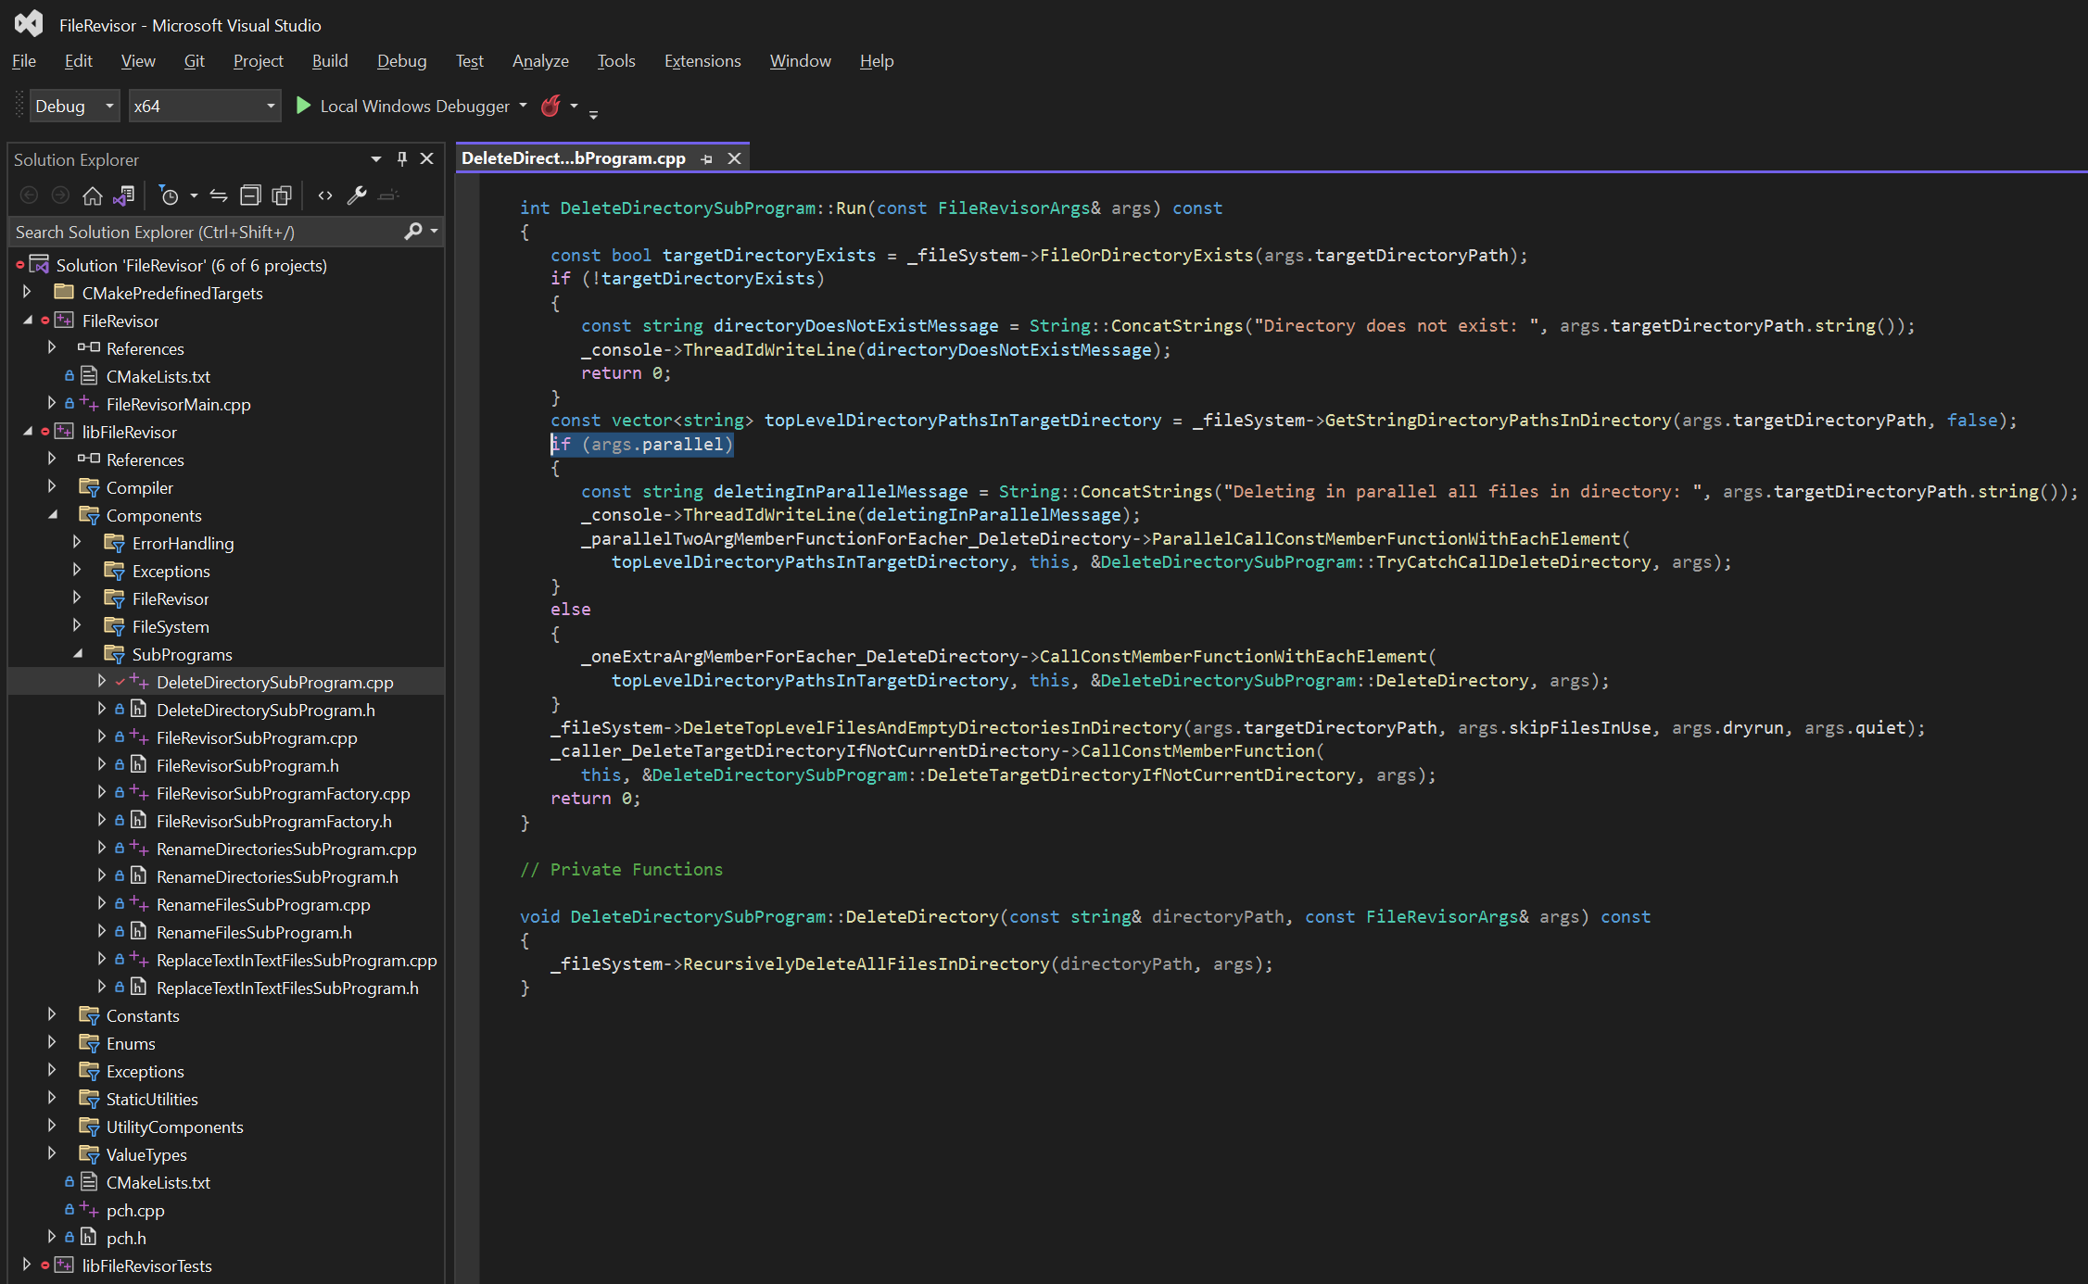Open the Solution Explorer window options dropdown arrow

[376, 159]
